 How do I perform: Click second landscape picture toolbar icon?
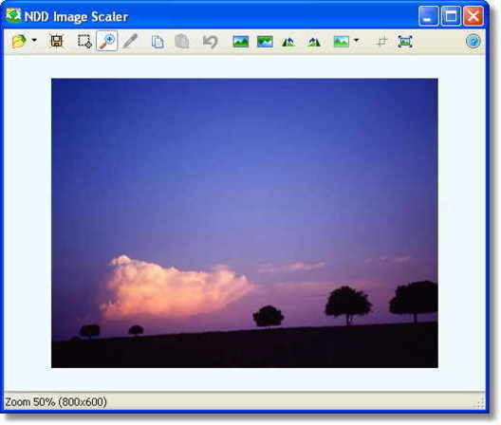pyautogui.click(x=265, y=42)
